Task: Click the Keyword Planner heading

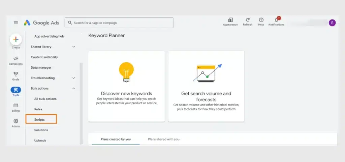Action: [x=106, y=36]
